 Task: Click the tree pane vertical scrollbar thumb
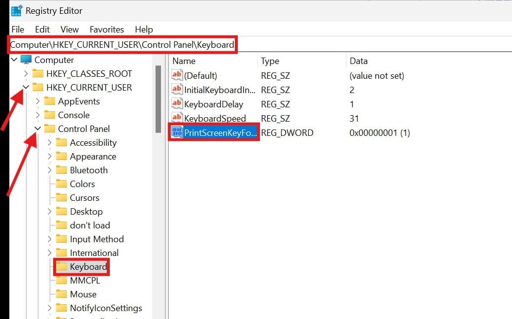(x=159, y=99)
